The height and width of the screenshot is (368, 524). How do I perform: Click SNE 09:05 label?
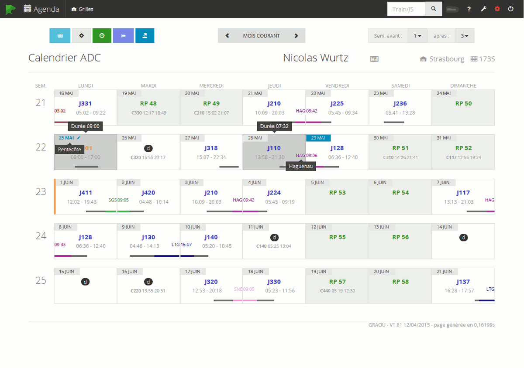pos(244,289)
